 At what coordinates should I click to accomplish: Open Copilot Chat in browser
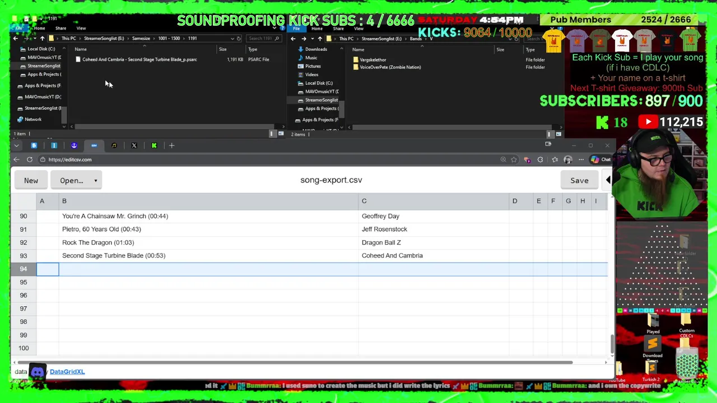601,160
